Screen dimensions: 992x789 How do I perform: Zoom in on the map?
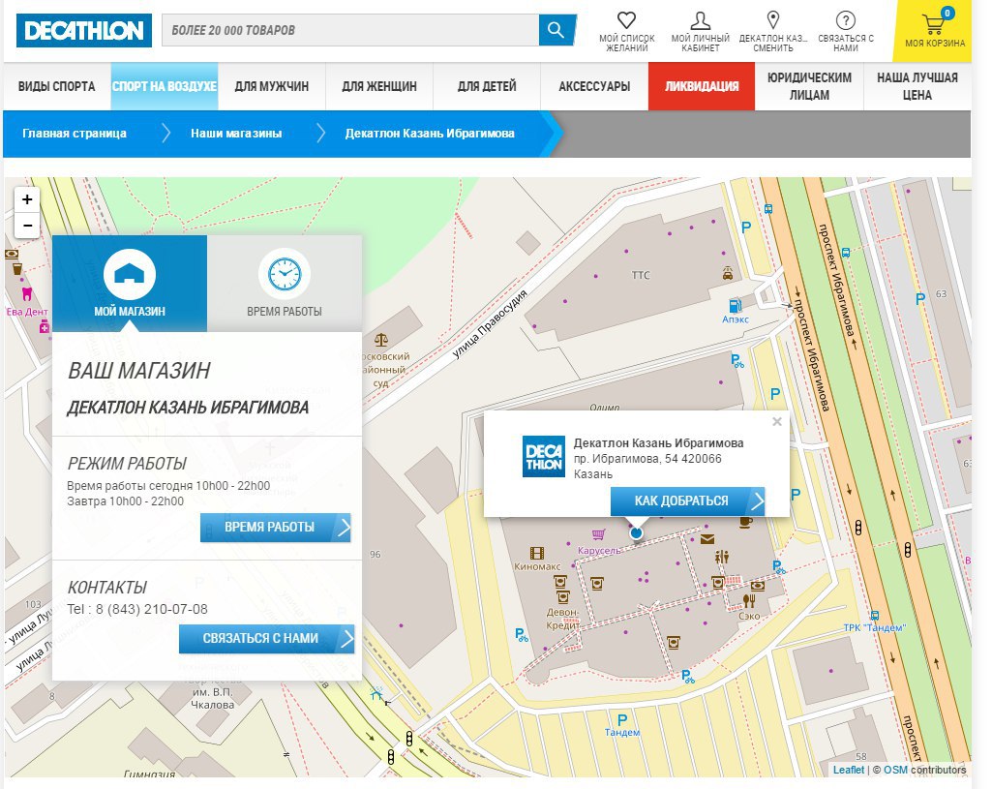point(27,200)
